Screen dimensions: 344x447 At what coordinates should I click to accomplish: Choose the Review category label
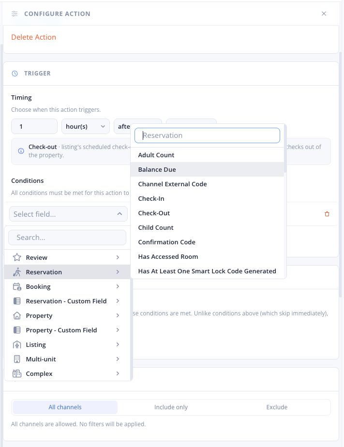[36, 257]
